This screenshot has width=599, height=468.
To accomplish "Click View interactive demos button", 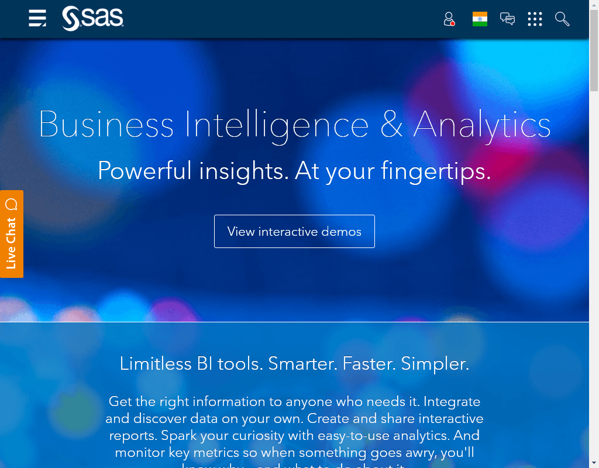I will pos(294,231).
